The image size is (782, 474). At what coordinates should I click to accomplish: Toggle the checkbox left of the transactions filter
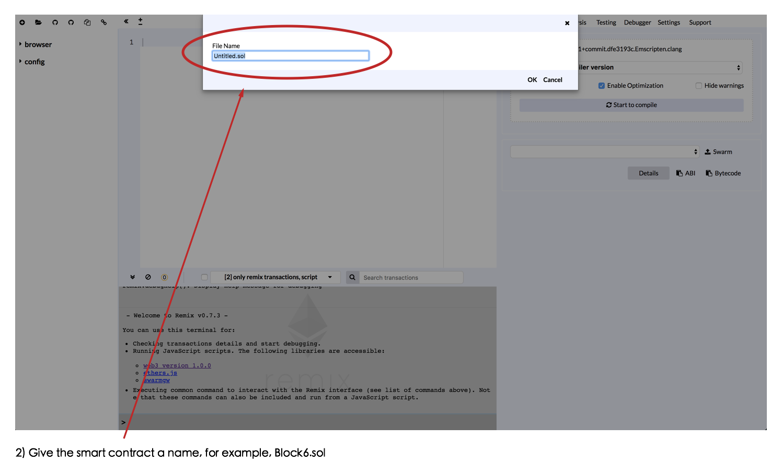[x=204, y=277]
